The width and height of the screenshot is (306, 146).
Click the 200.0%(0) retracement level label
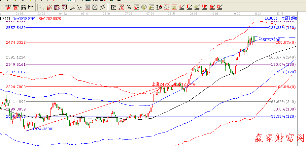point(286,42)
